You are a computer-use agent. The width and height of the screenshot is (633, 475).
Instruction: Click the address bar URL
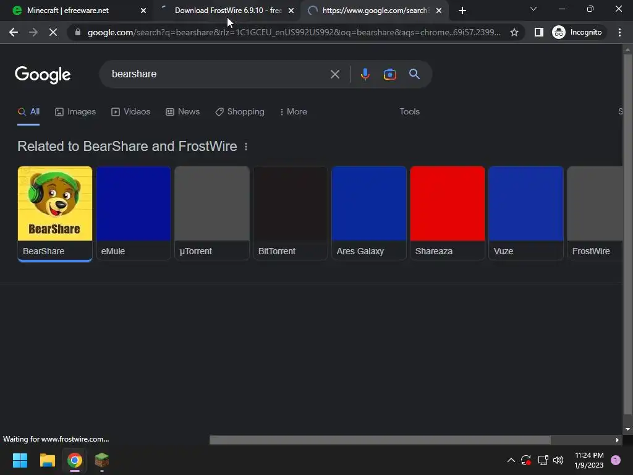pos(294,32)
